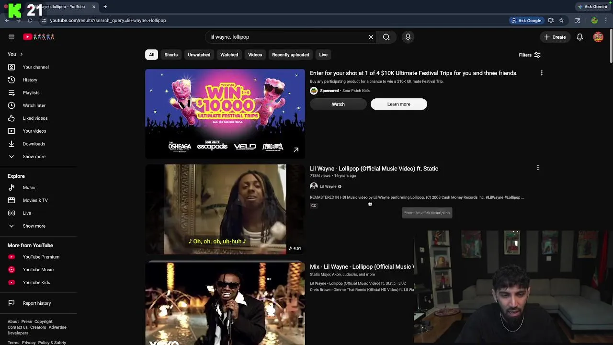The height and width of the screenshot is (345, 613).
Task: Click the browser address bar URL
Action: click(x=108, y=21)
